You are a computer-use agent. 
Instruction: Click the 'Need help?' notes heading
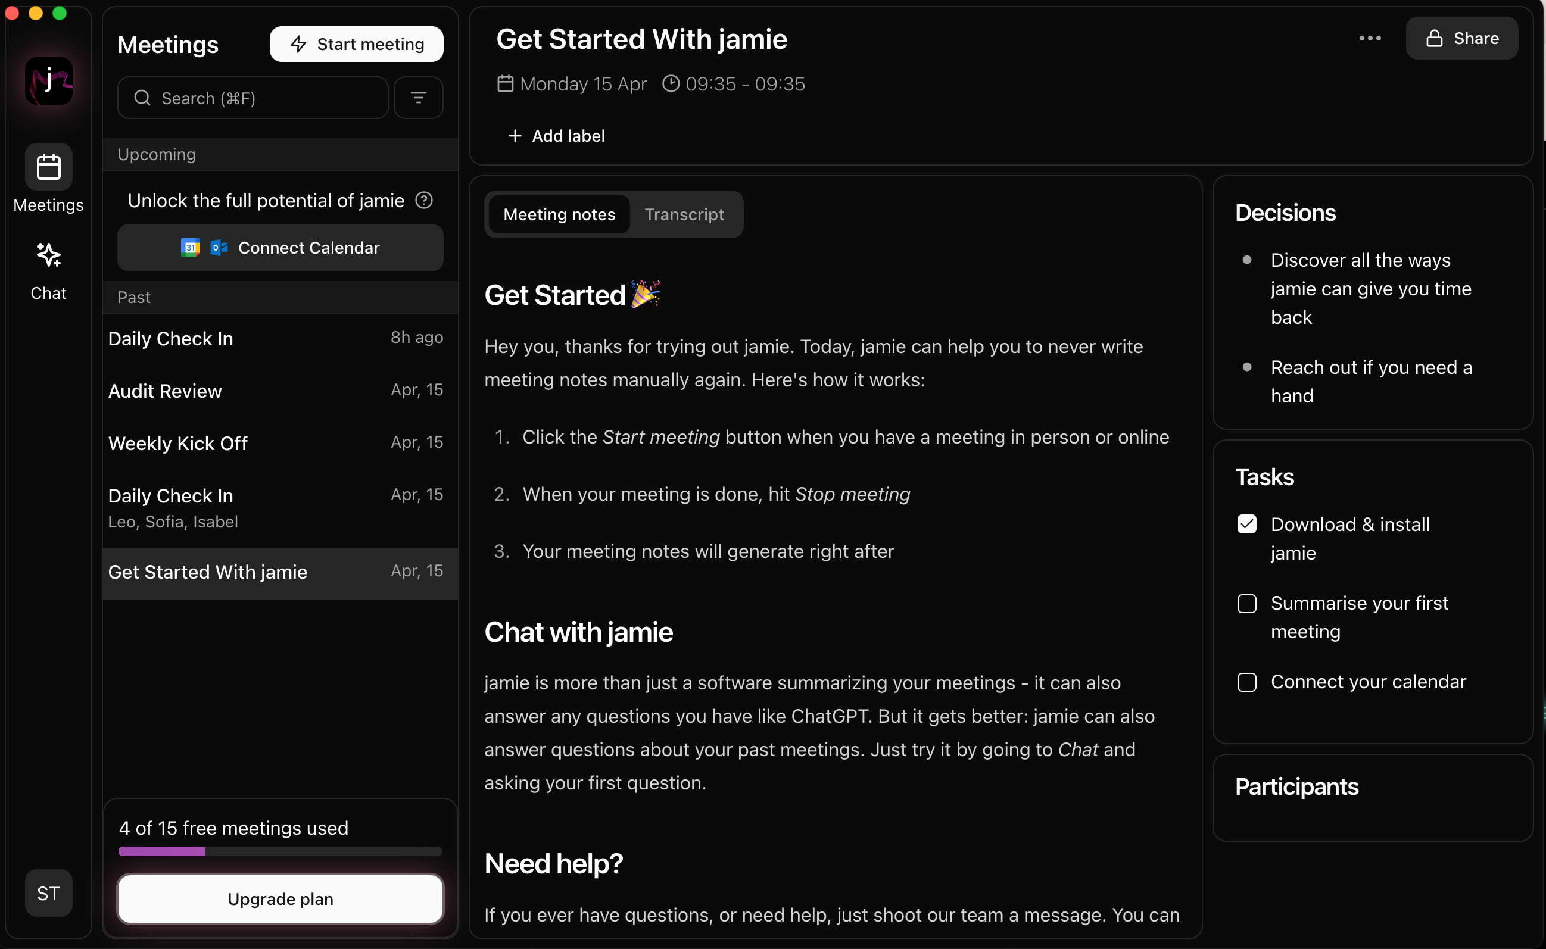(x=554, y=864)
